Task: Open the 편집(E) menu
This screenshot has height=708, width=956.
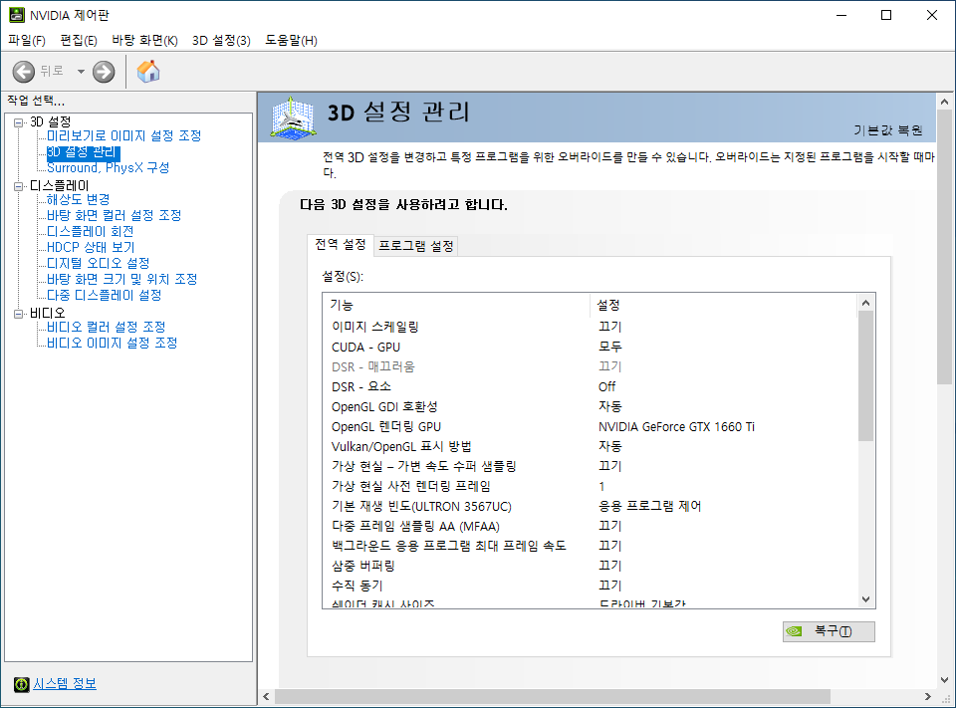Action: tap(79, 40)
